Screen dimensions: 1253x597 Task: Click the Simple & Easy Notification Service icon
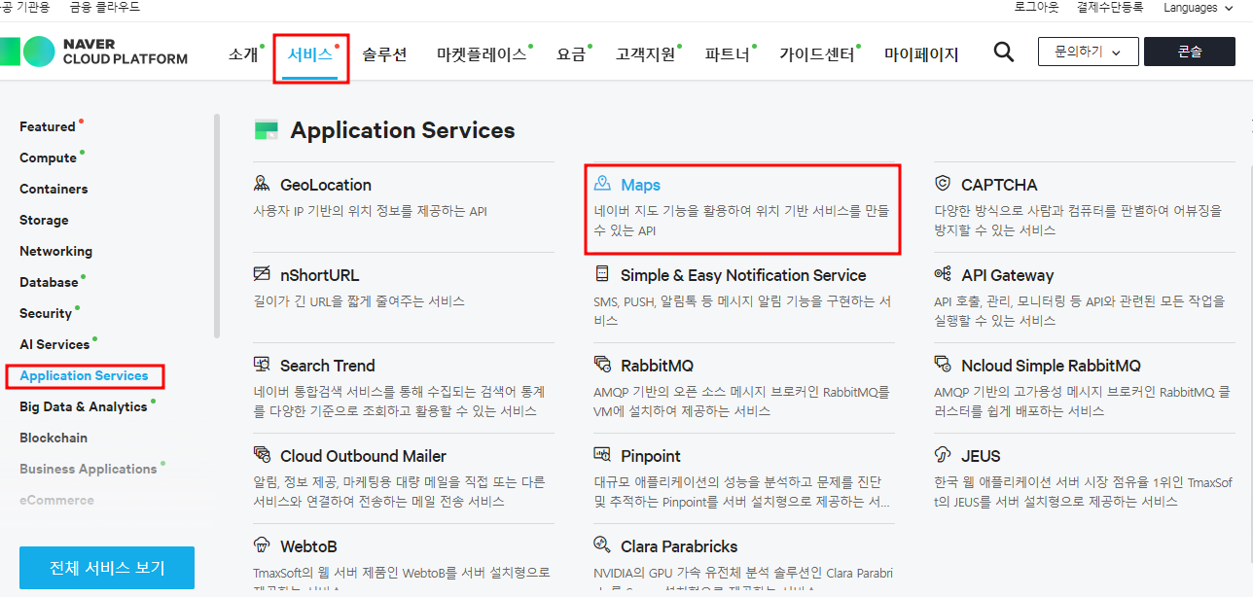pyautogui.click(x=602, y=274)
